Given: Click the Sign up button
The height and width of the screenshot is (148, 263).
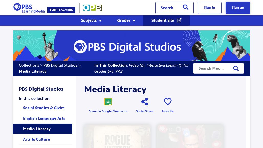Looking at the screenshot, I should point(238,8).
